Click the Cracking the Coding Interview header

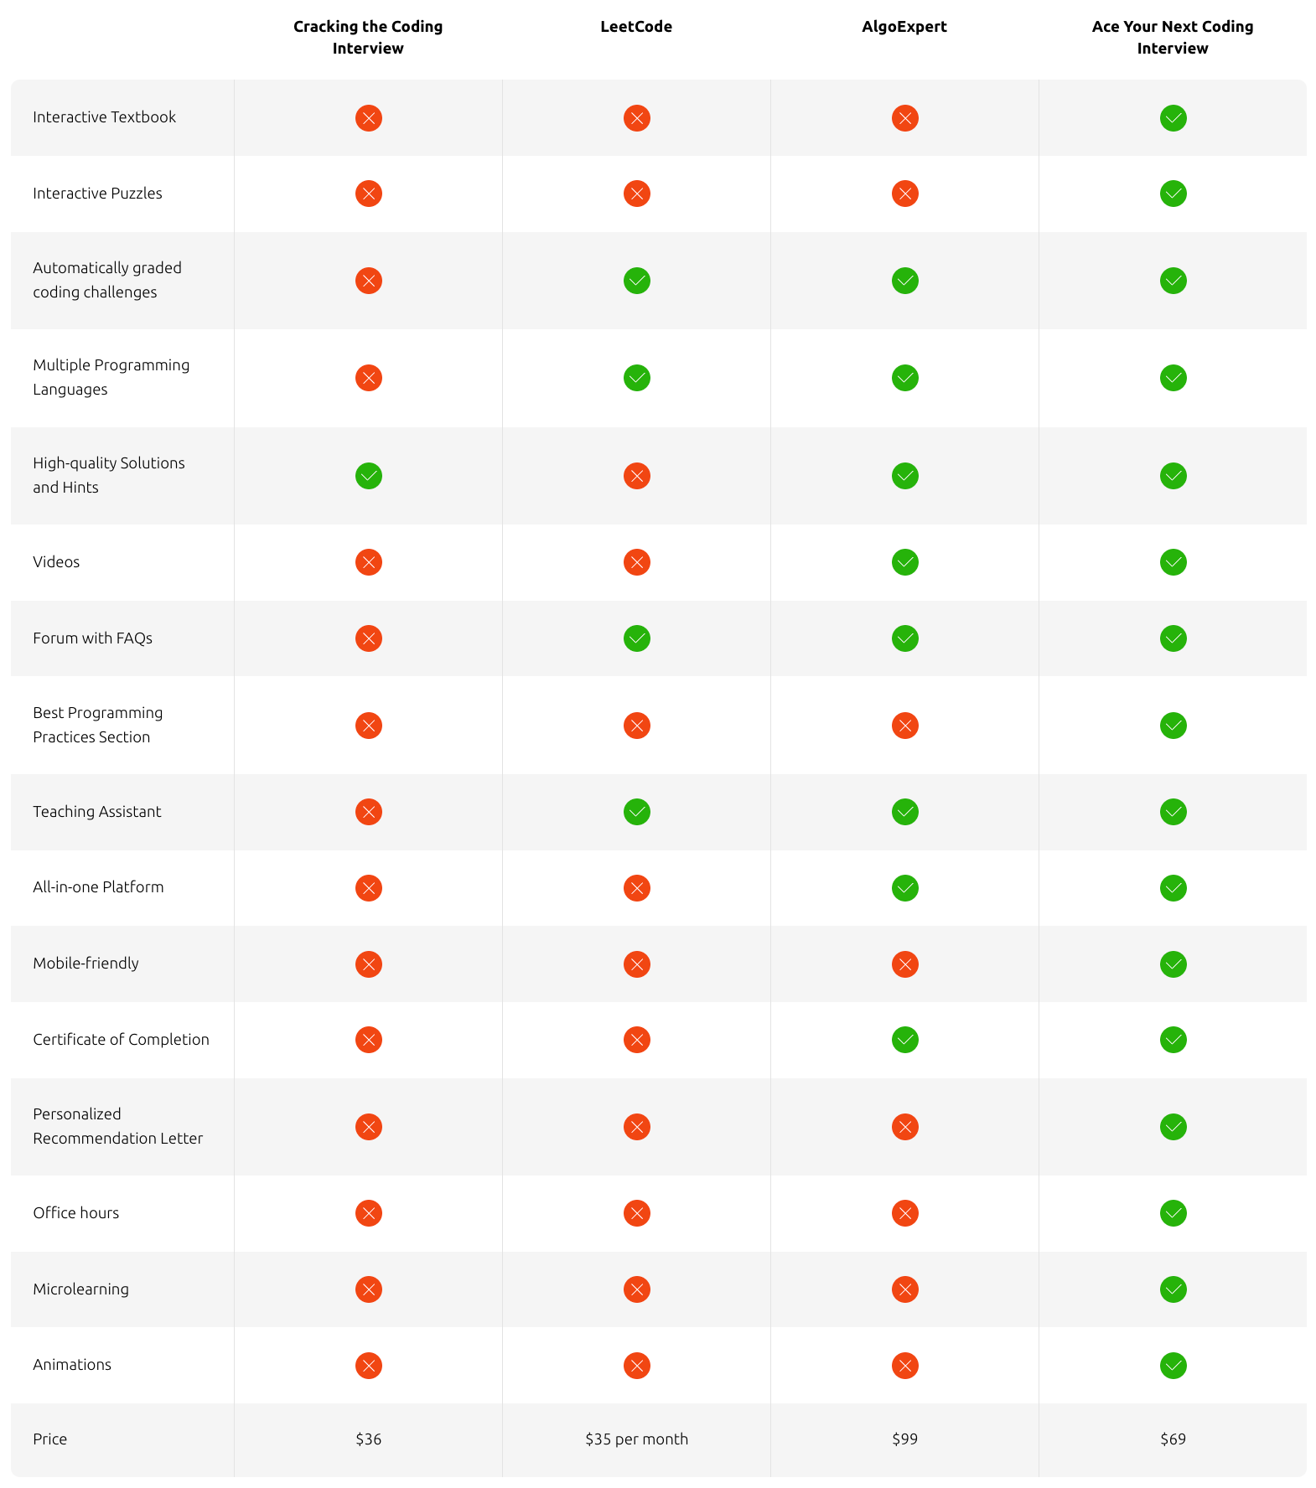click(368, 38)
